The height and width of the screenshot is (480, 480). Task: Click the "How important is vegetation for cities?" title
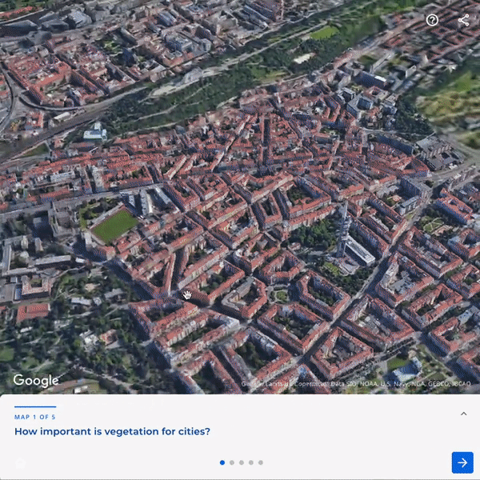pos(112,432)
